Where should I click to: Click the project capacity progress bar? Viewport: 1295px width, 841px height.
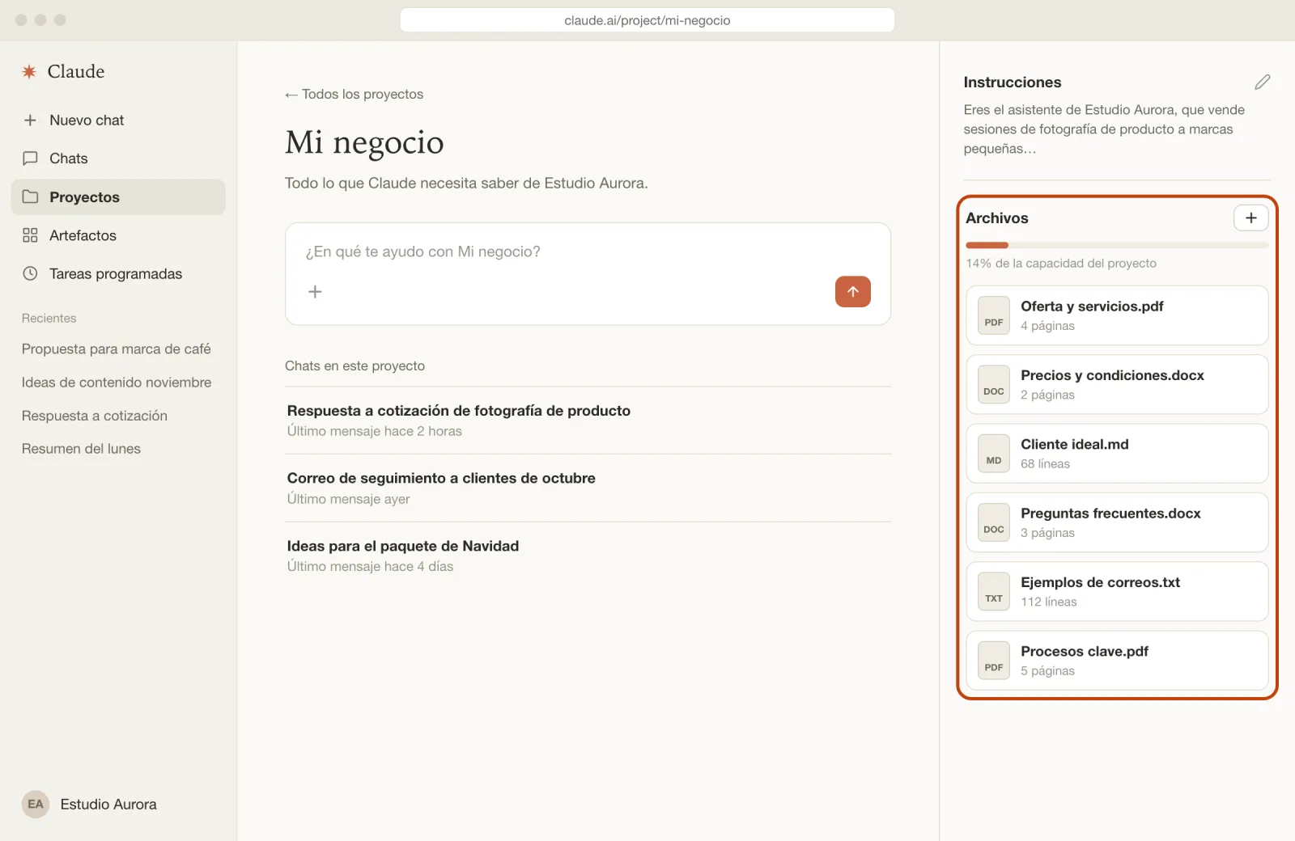1117,245
